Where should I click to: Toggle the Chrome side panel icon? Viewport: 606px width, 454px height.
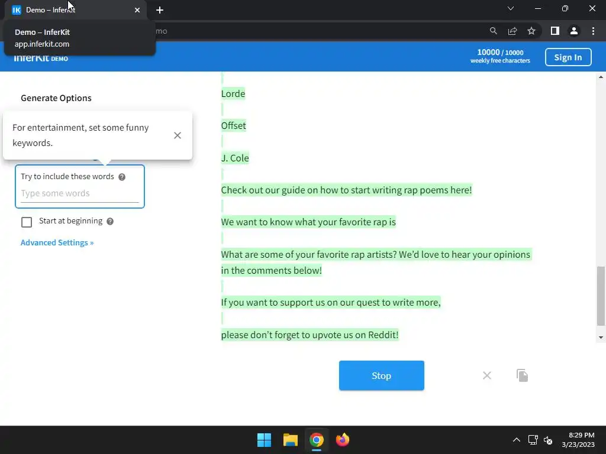pos(555,31)
